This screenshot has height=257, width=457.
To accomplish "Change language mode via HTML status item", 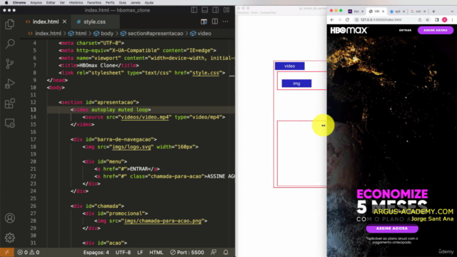I will pyautogui.click(x=156, y=252).
